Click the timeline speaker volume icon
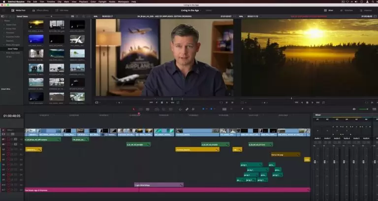Image resolution: width=378 pixels, height=201 pixels. pos(354,109)
